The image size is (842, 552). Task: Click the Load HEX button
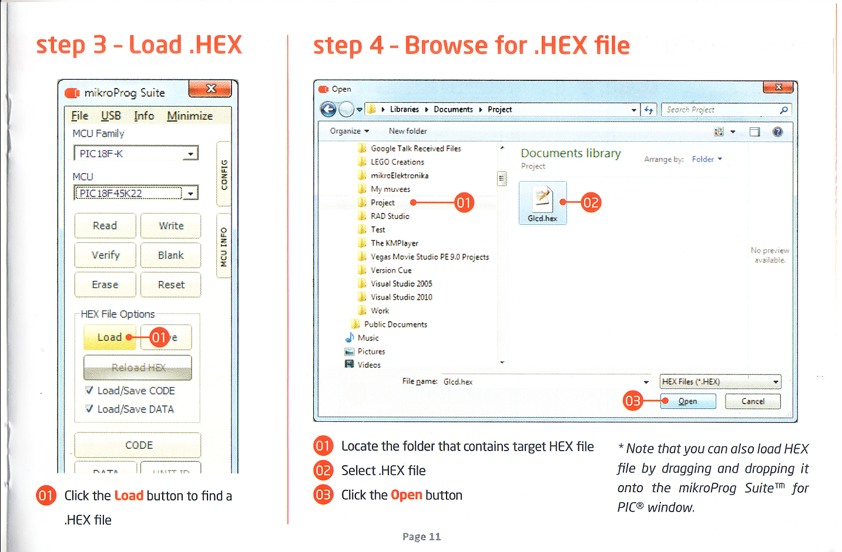pos(110,337)
